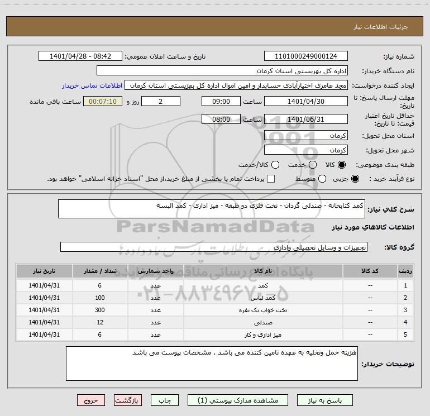Select the متوسط purchase type radio
Screen dimensions: 430x416
322,179
